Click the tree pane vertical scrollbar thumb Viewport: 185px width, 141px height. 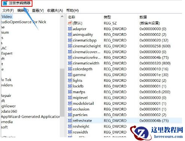(x=62, y=92)
